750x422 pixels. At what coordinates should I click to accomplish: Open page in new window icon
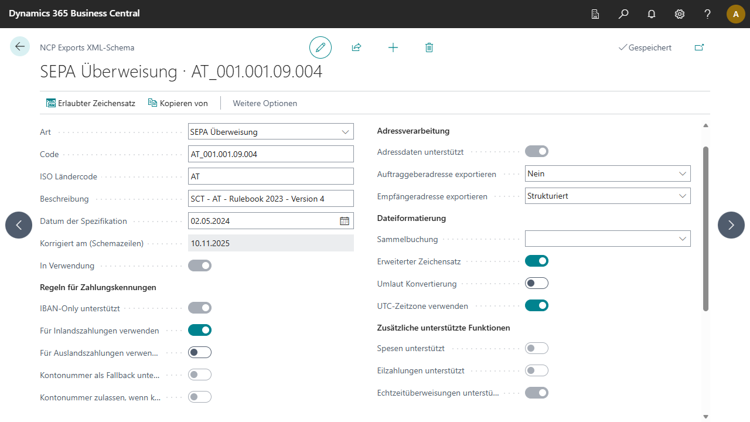699,47
